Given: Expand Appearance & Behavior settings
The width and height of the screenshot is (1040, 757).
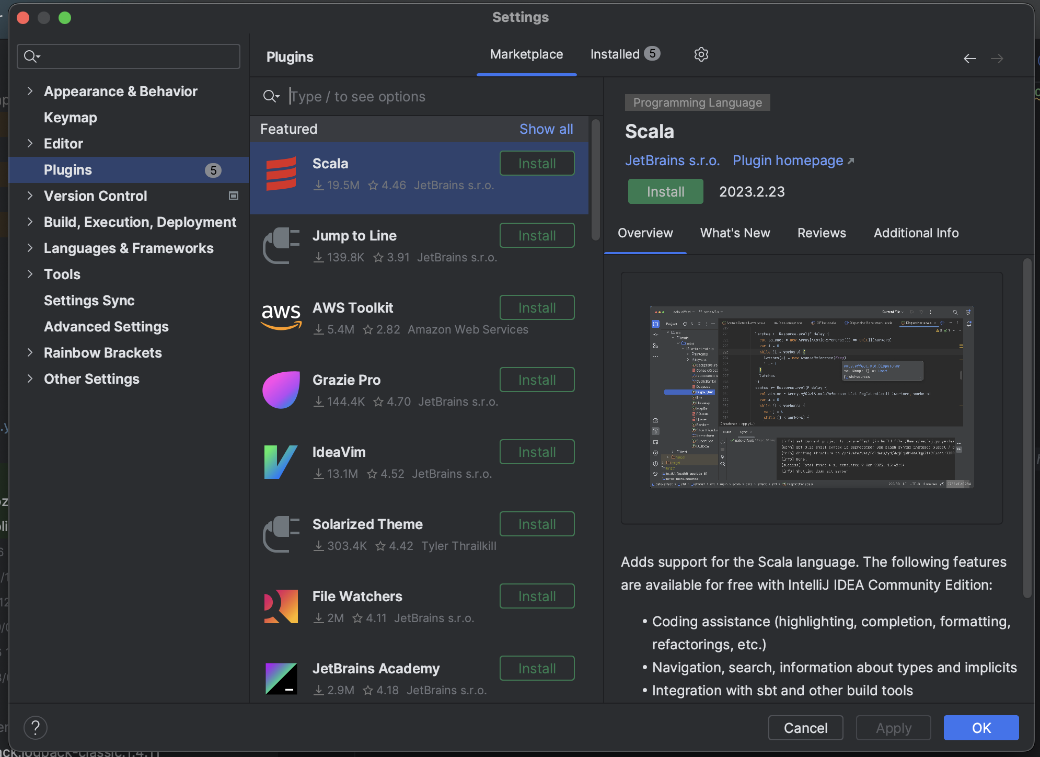Looking at the screenshot, I should [30, 91].
